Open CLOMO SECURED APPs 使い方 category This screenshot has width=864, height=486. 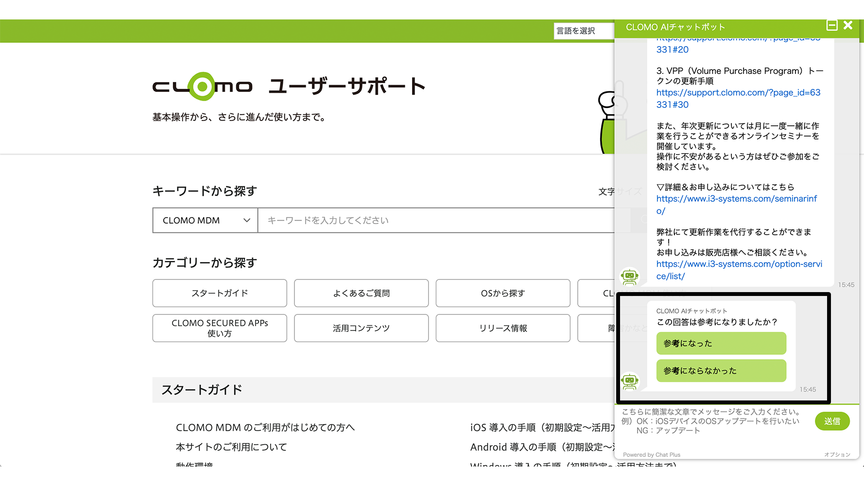[x=220, y=328]
